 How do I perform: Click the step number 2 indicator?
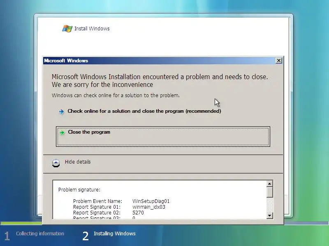point(86,236)
